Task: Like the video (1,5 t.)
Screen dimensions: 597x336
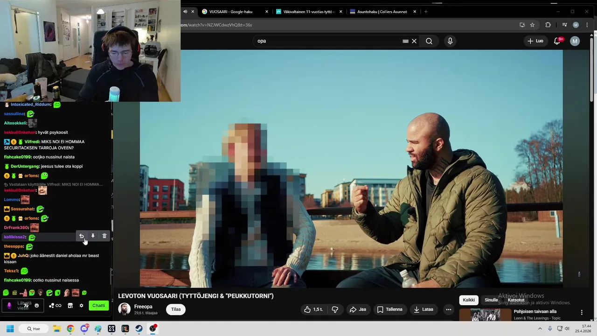Action: 314,309
